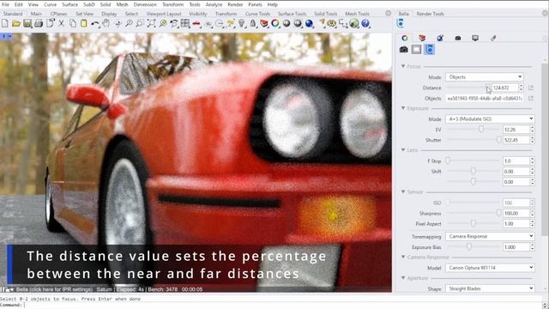Image resolution: width=549 pixels, height=309 pixels.
Task: Click the four-viewports layout icon
Action: (x=185, y=23)
